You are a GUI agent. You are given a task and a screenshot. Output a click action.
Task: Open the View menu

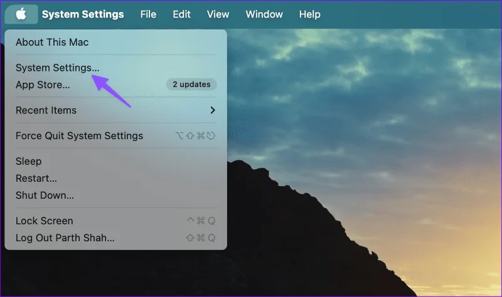click(218, 14)
